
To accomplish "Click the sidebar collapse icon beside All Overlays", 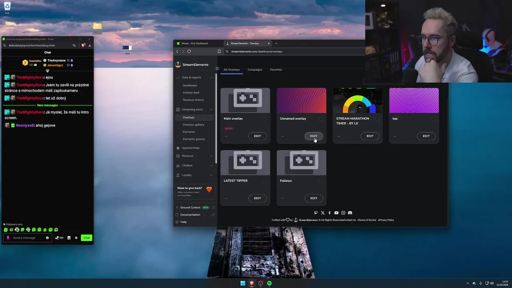I will (x=217, y=69).
